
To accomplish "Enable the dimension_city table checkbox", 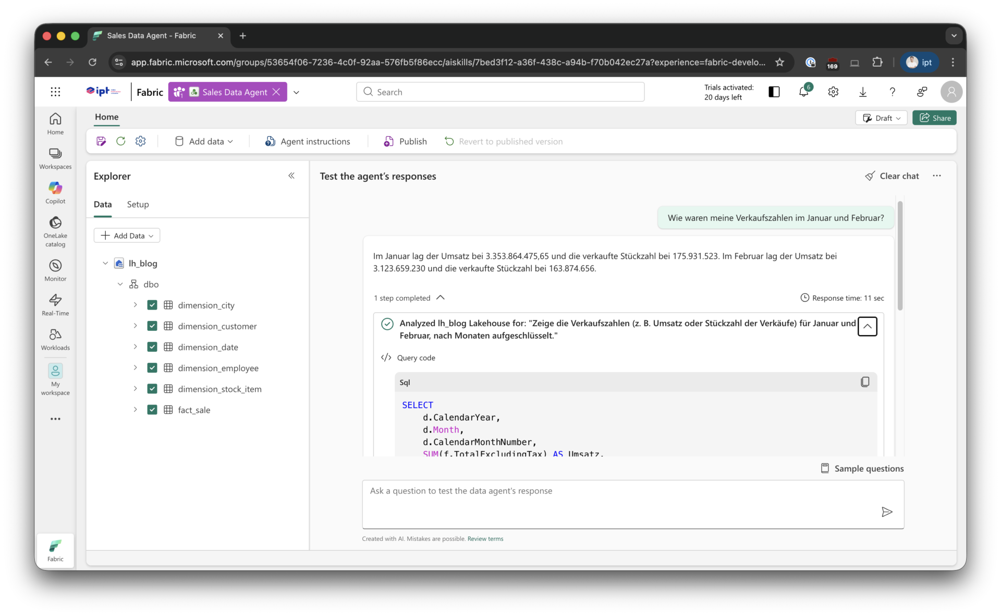I will point(152,305).
